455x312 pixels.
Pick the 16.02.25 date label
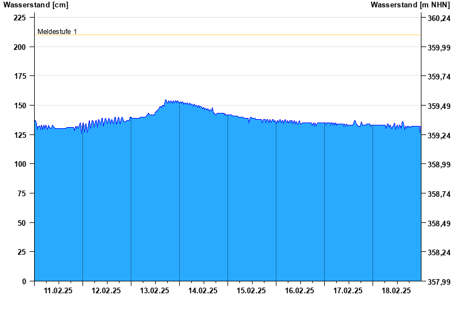(300, 290)
